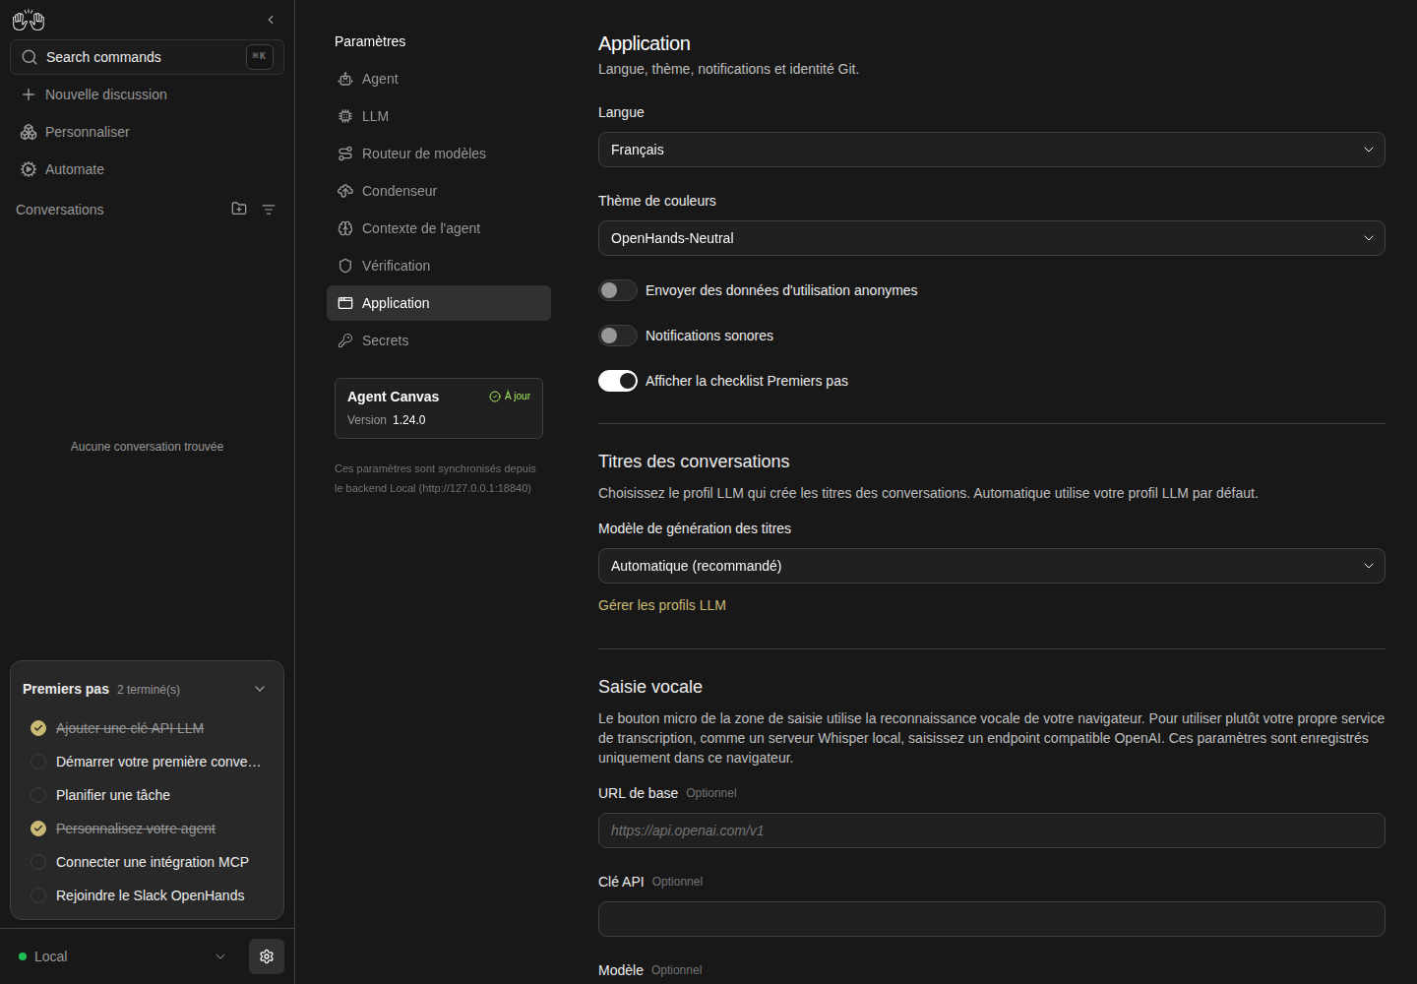Viewport: 1417px width, 984px height.
Task: Click the Contexte de l'agent icon
Action: click(345, 228)
